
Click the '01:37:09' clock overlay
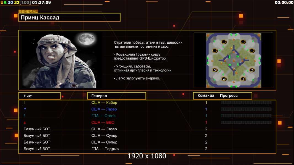(x=41, y=3)
